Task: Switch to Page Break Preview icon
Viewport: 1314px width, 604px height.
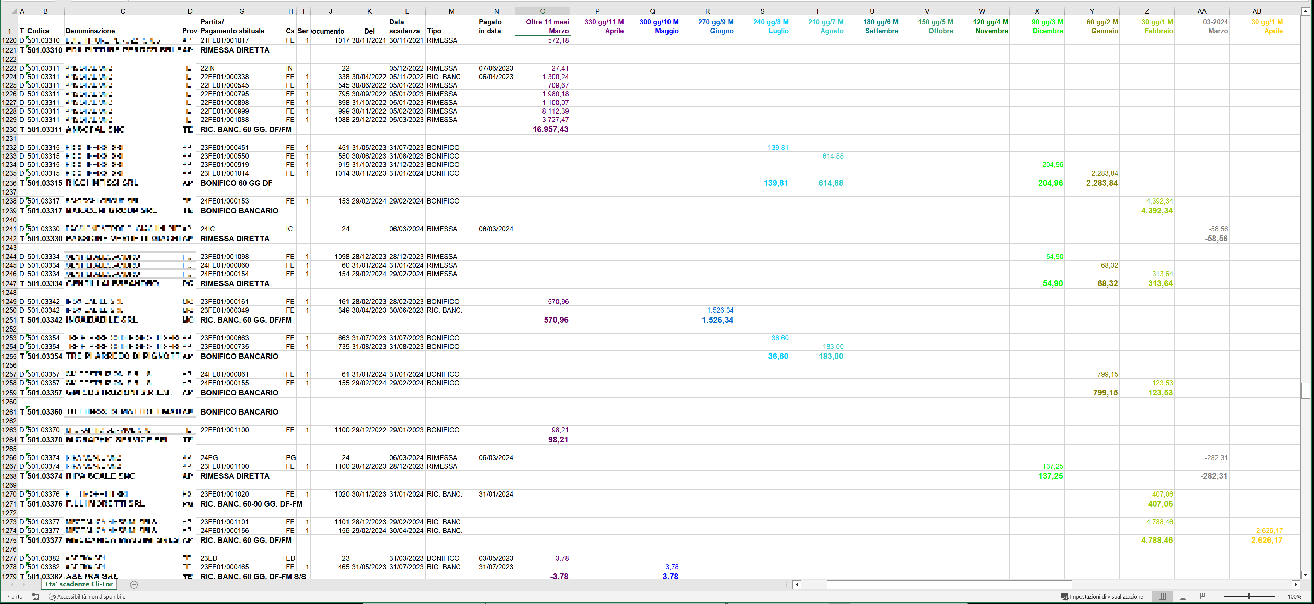Action: point(1203,596)
